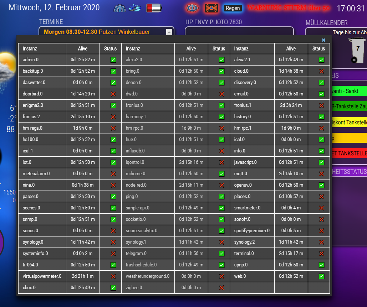Click the red X status for nina.0
Screen dimensions: 367x307
[x=113, y=185]
